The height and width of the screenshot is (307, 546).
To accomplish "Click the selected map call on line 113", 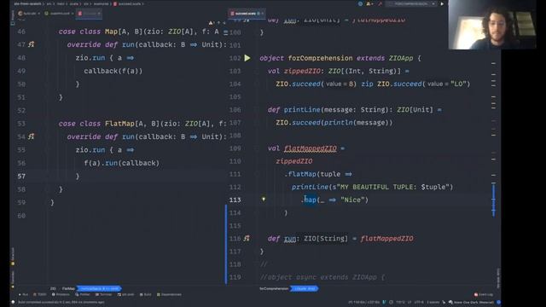I will pyautogui.click(x=311, y=200).
